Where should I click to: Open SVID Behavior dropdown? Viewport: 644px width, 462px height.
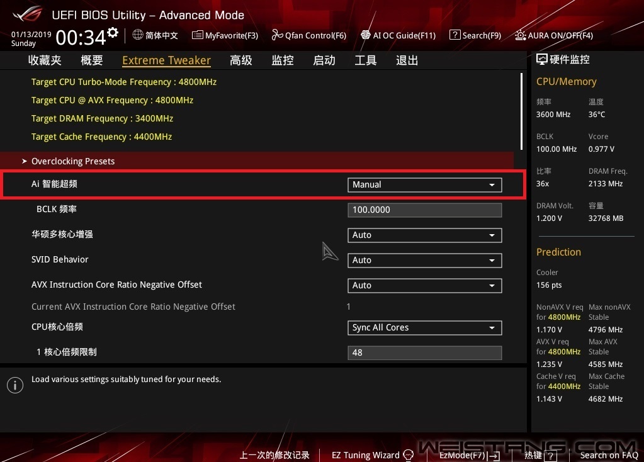tap(425, 261)
